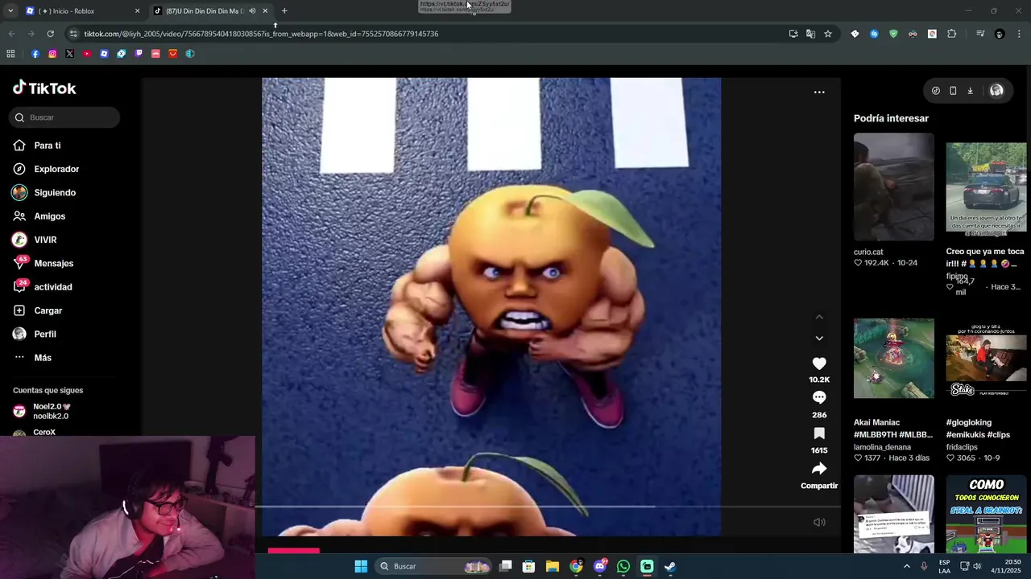This screenshot has height=579, width=1031.
Task: Go to the next video arrow
Action: tap(819, 338)
